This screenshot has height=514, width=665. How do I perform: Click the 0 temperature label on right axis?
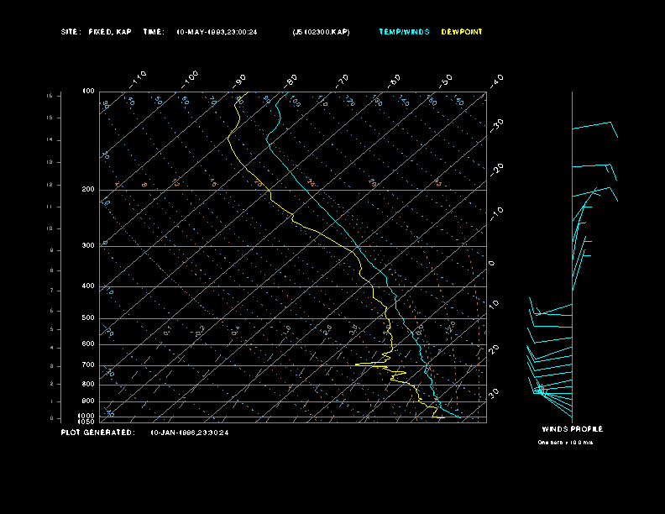(x=491, y=264)
